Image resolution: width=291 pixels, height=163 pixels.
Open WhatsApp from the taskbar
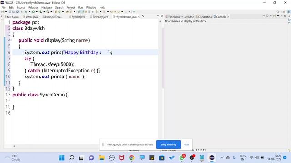click(182, 158)
